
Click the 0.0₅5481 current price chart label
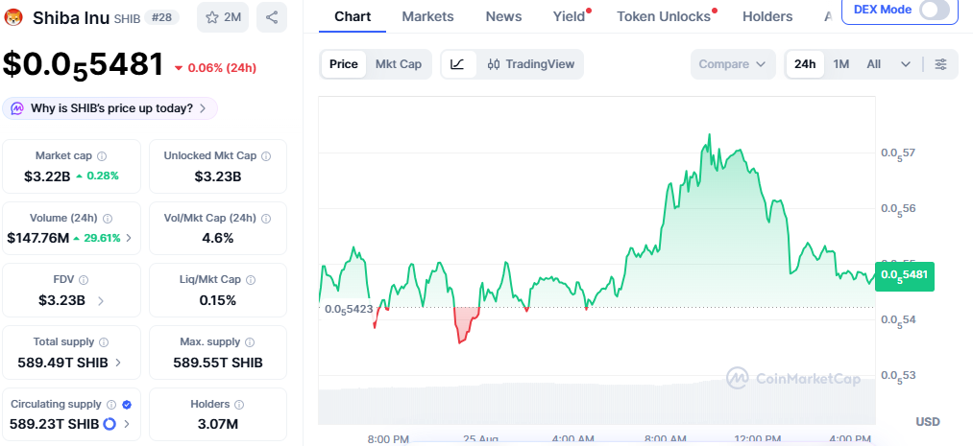pyautogui.click(x=904, y=276)
